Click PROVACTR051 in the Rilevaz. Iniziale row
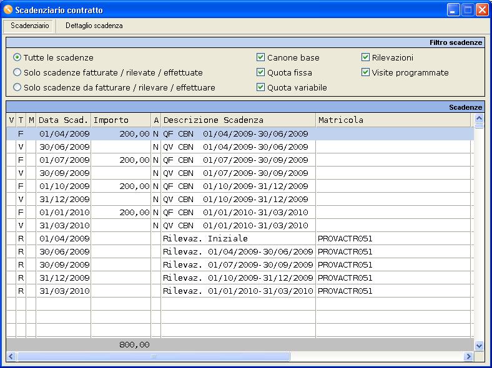This screenshot has width=492, height=368. 345,239
